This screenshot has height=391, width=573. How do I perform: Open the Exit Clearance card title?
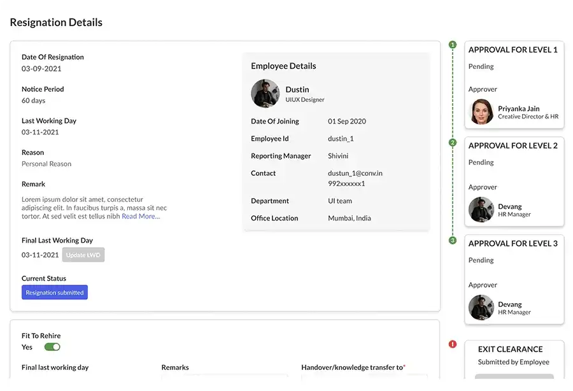(510, 350)
